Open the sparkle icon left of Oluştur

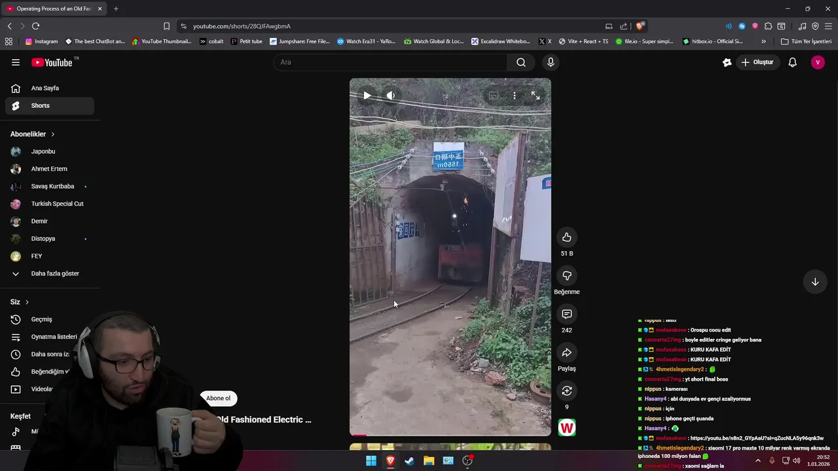tap(727, 62)
